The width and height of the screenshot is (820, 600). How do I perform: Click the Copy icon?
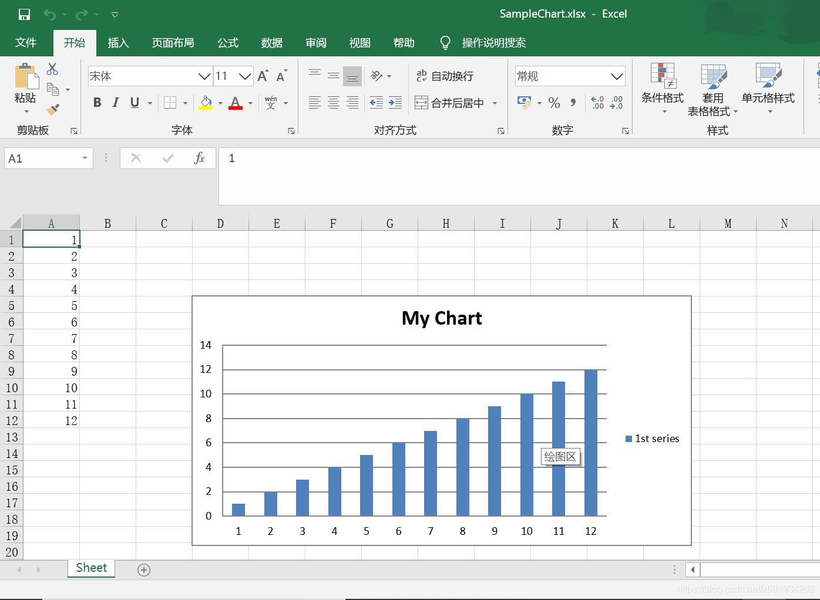53,89
